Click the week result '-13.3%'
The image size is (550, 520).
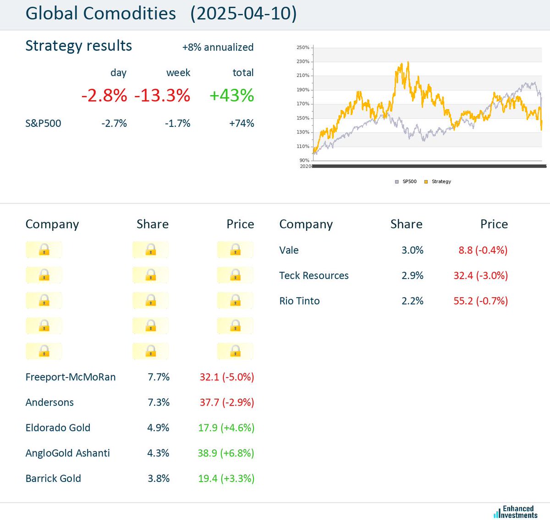pos(162,95)
